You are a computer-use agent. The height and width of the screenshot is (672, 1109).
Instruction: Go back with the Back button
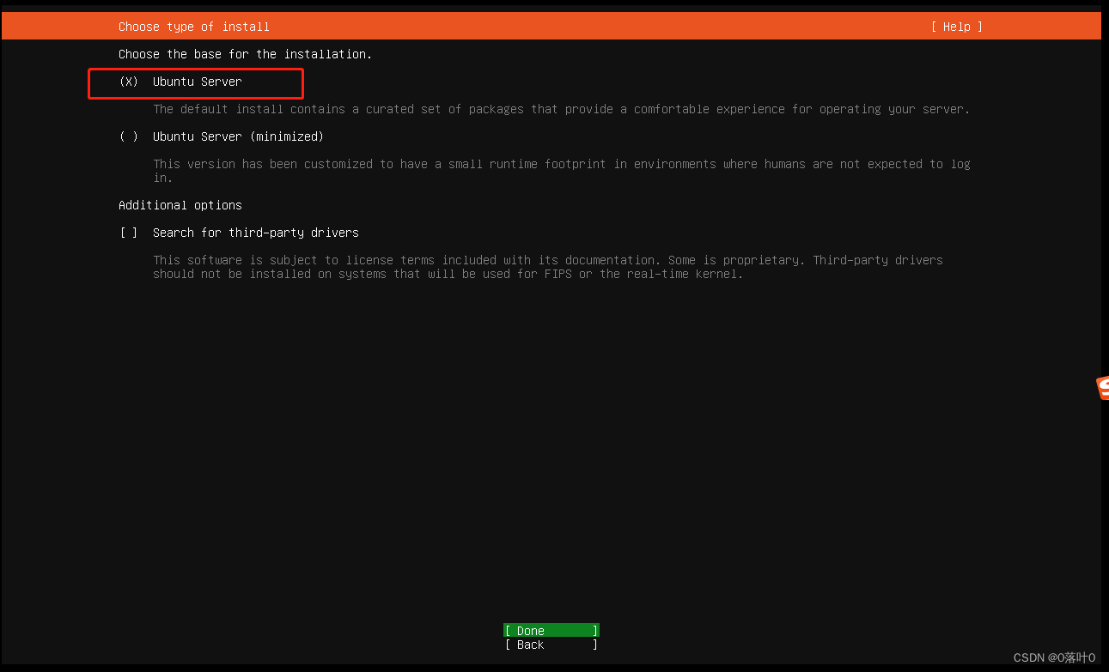point(551,645)
